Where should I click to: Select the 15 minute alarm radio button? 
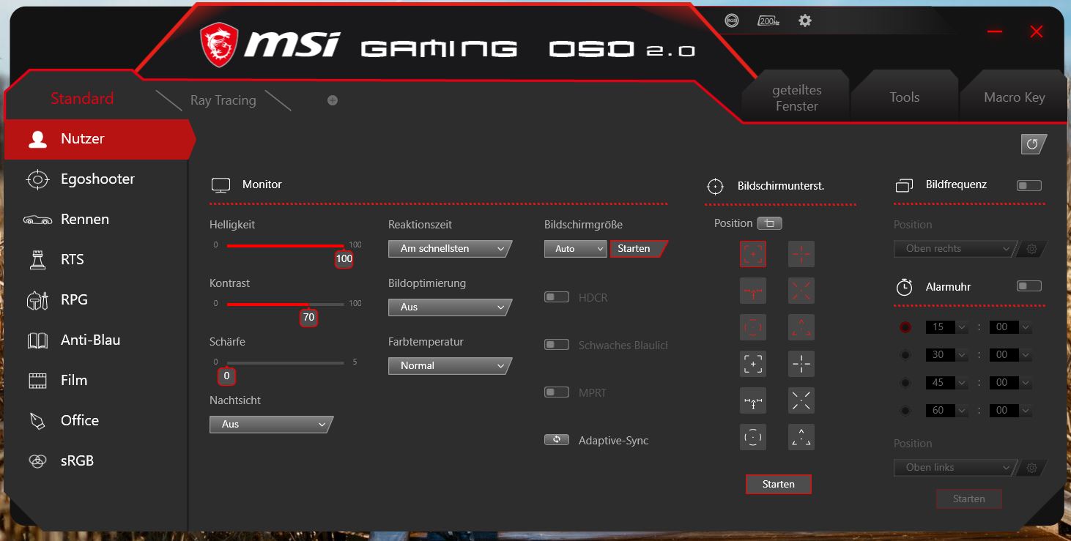905,327
